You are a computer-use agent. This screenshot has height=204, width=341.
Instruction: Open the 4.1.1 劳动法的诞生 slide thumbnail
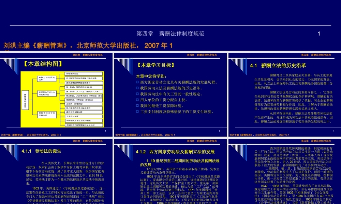tap(56, 171)
